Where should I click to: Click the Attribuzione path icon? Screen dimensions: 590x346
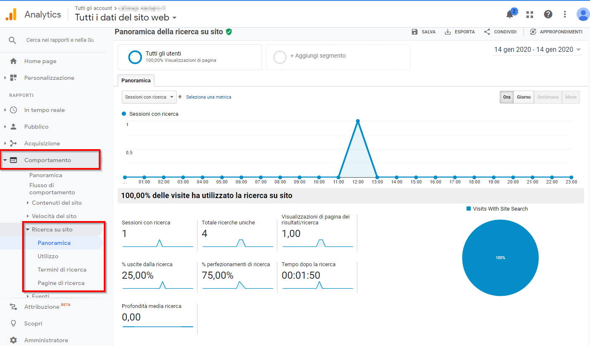click(13, 307)
